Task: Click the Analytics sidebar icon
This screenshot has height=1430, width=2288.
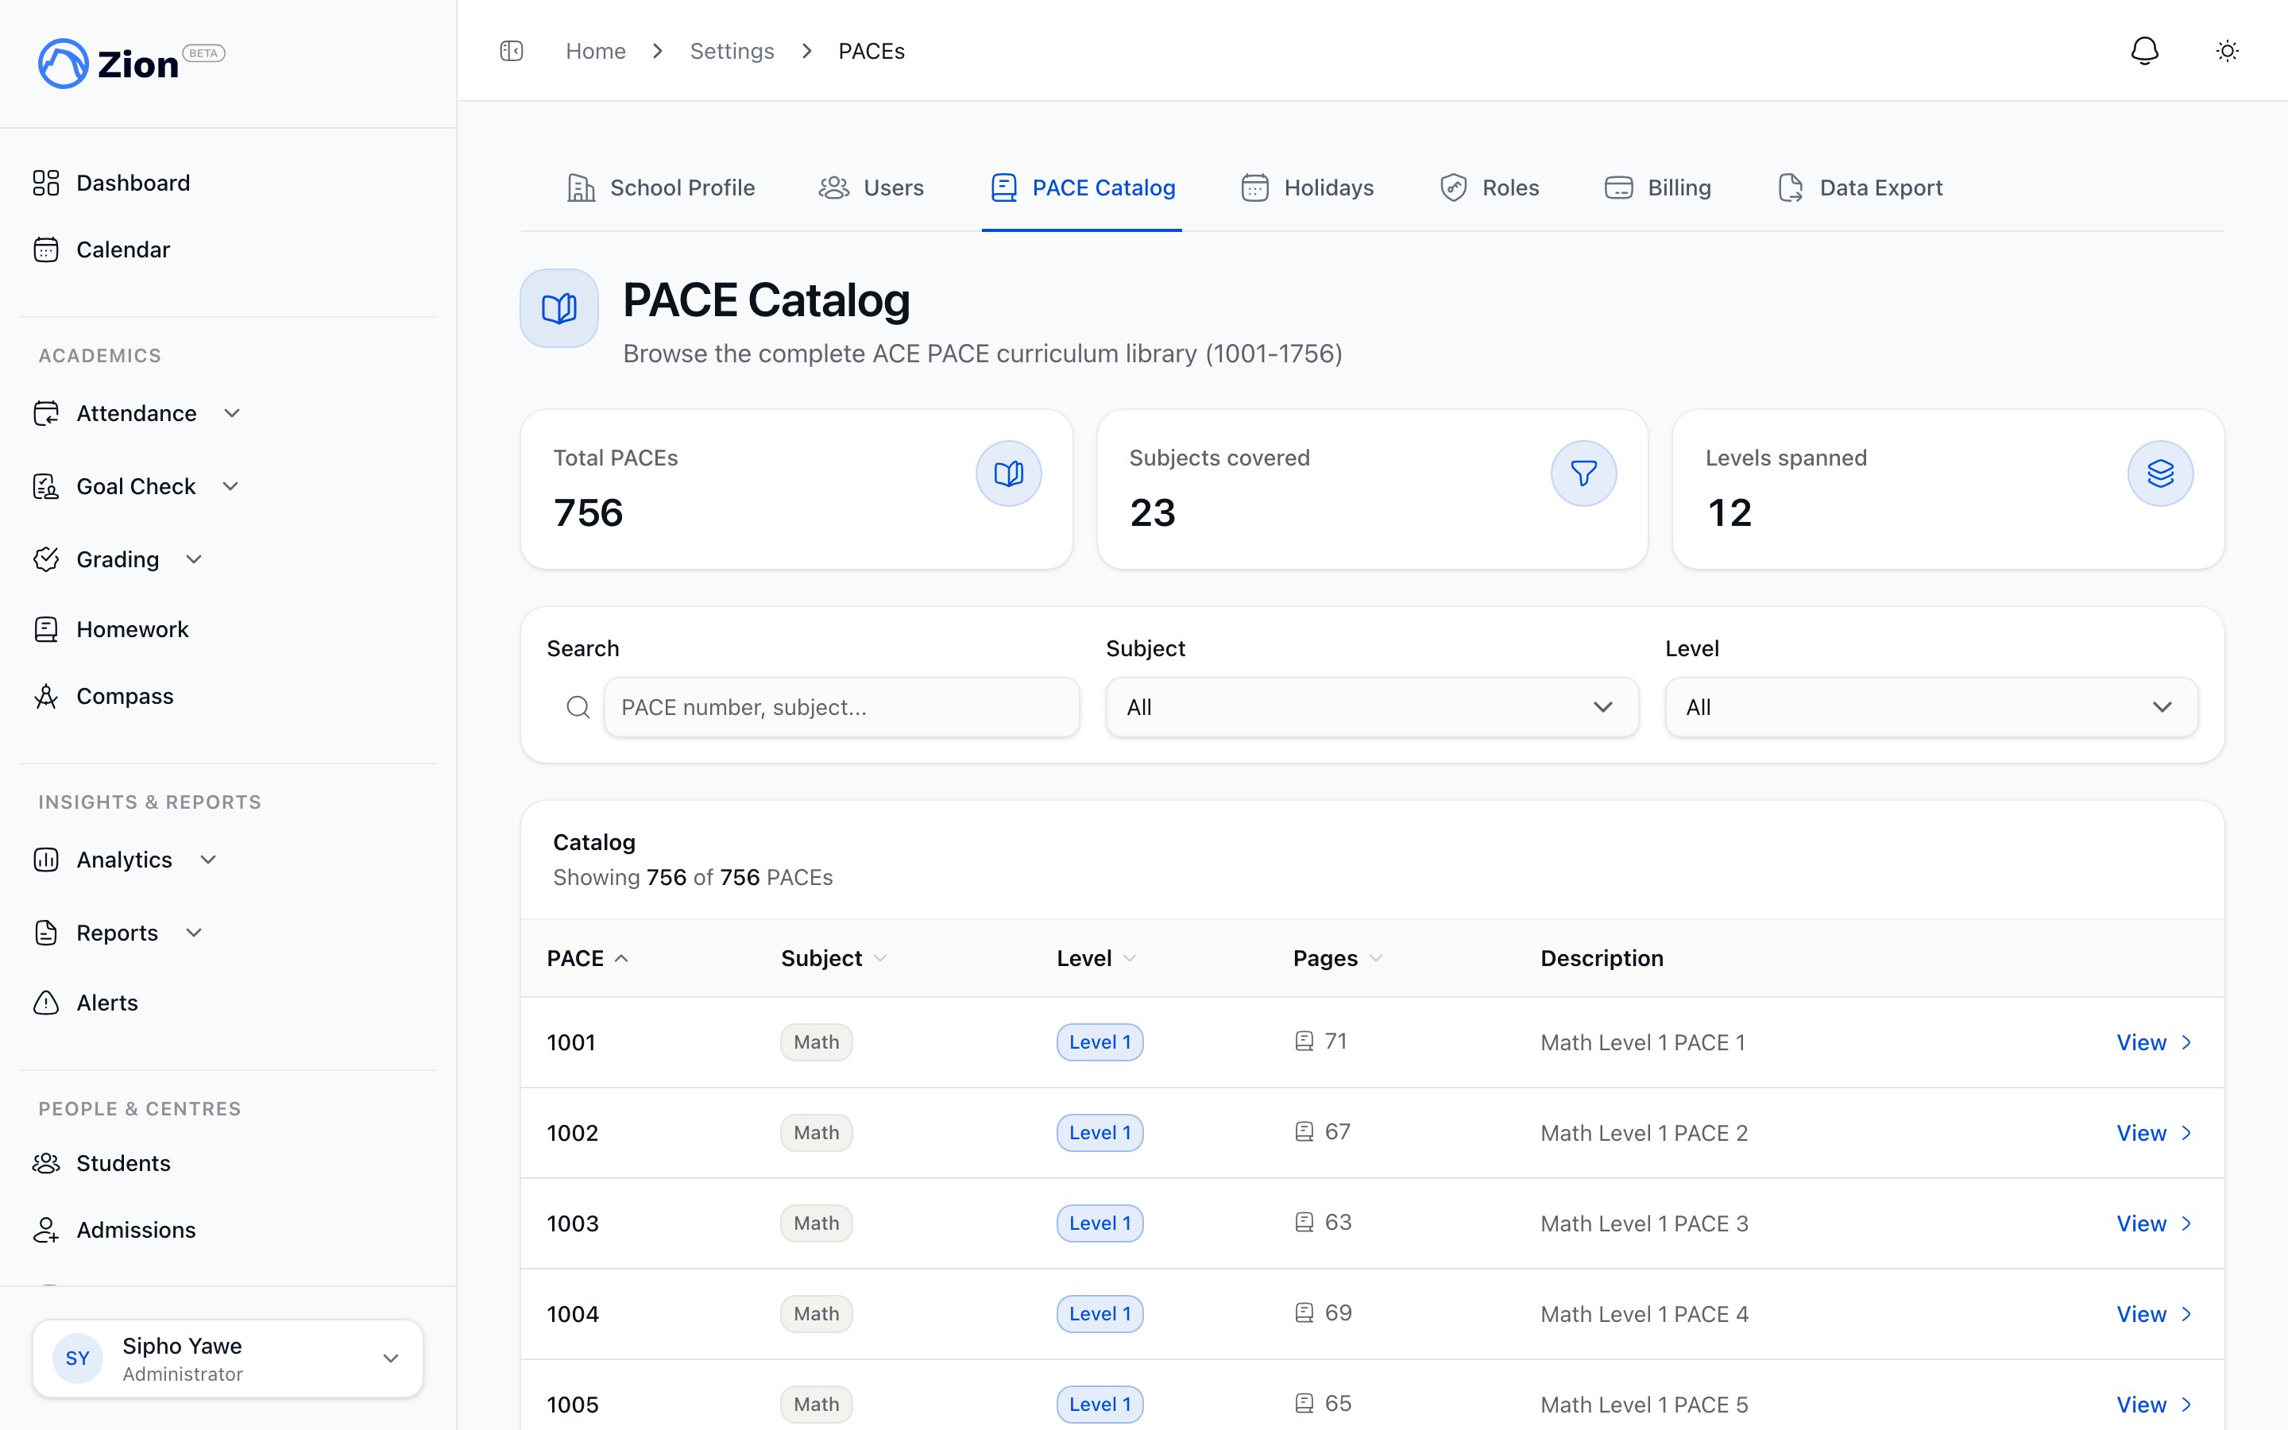Action: [x=46, y=860]
